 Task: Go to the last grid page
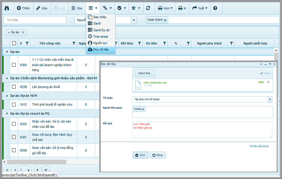click(x=46, y=170)
